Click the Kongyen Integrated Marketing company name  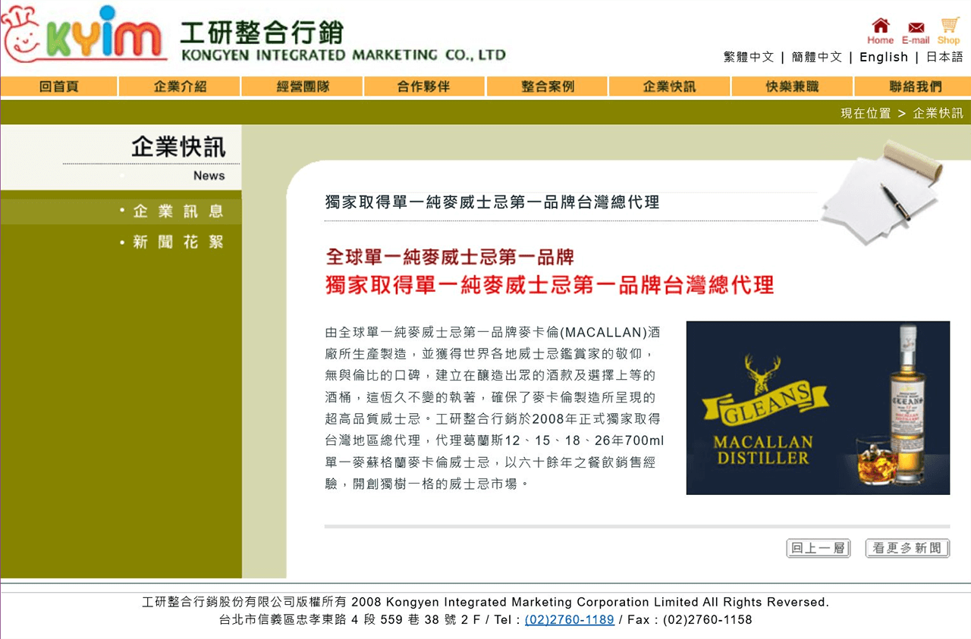344,42
